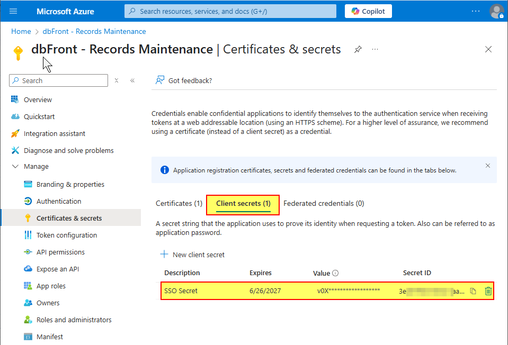Go to Home breadcrumb link

click(21, 31)
